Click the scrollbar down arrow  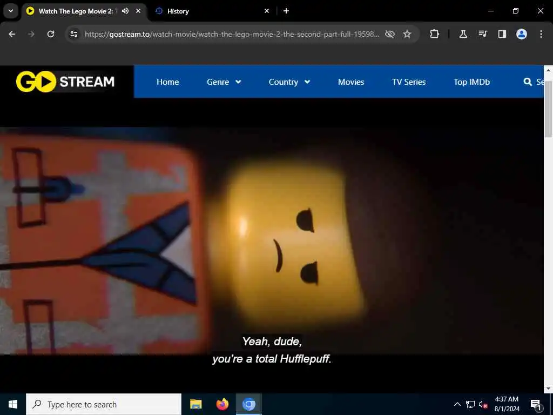[x=548, y=389]
